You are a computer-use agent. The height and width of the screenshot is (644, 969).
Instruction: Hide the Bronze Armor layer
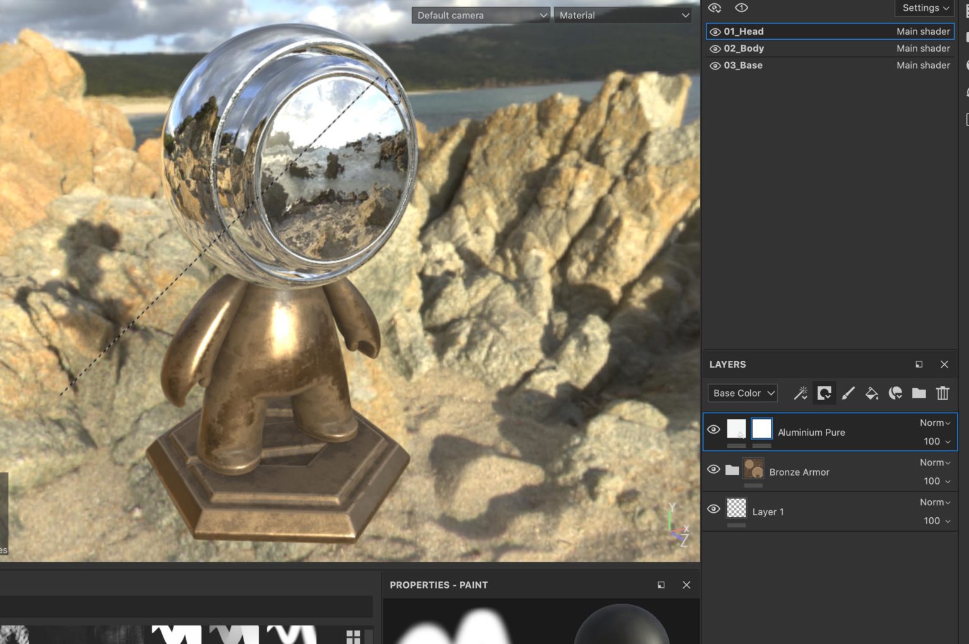(x=714, y=469)
